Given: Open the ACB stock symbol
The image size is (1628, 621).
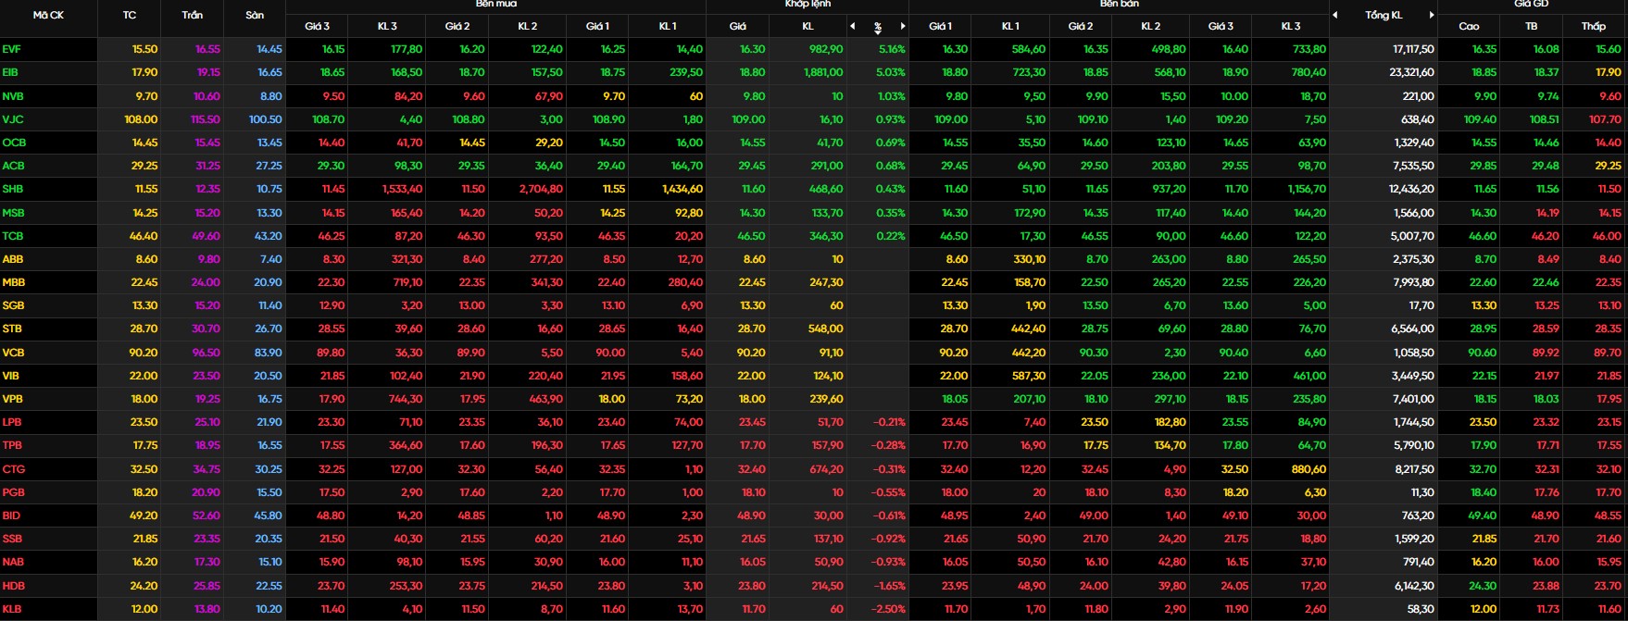Looking at the screenshot, I should 13,166.
